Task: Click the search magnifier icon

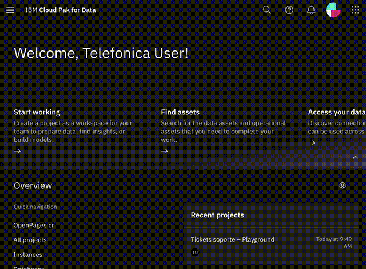Action: 267,10
